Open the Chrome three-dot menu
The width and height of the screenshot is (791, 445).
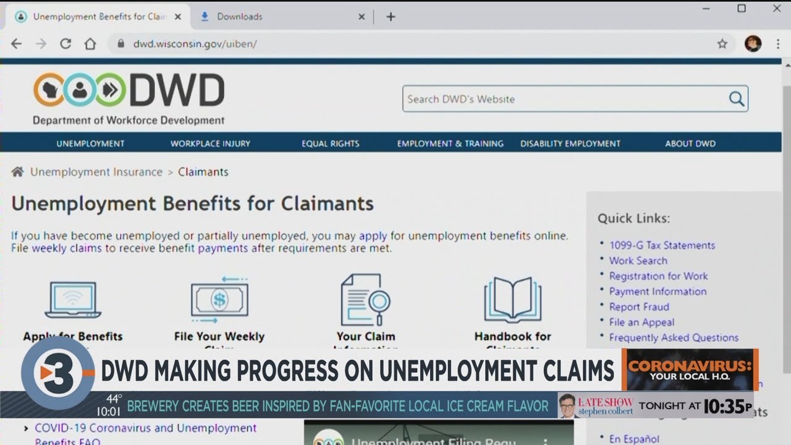777,44
